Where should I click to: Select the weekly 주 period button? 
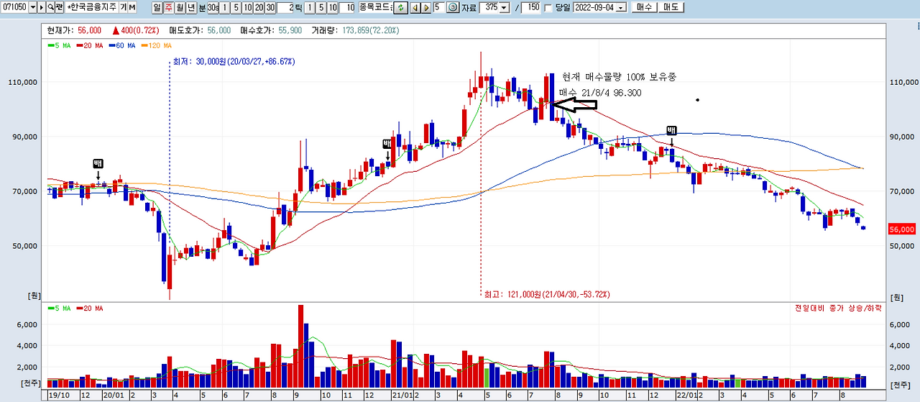(168, 7)
